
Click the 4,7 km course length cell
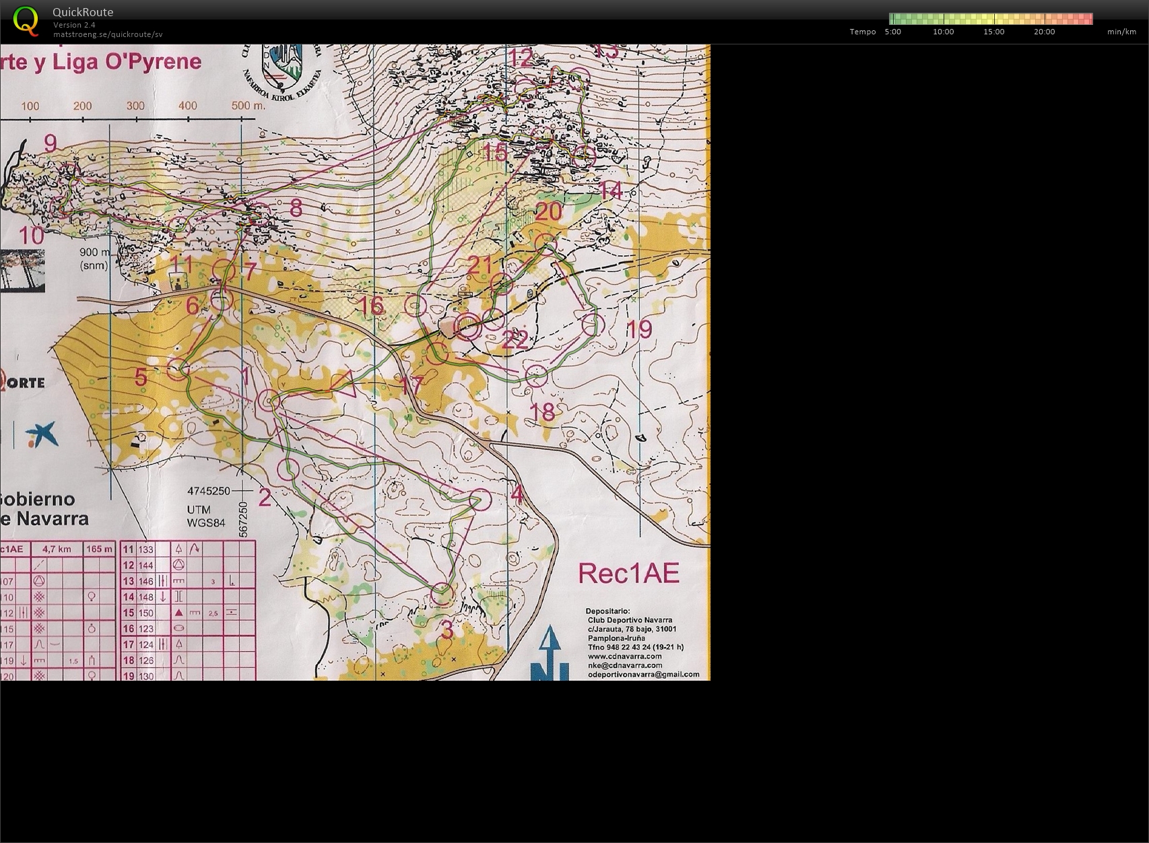click(x=56, y=549)
